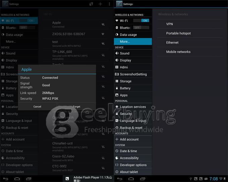Open Backup & reset in right sidebar
Image resolution: width=228 pixels, height=182 pixels.
point(133,127)
